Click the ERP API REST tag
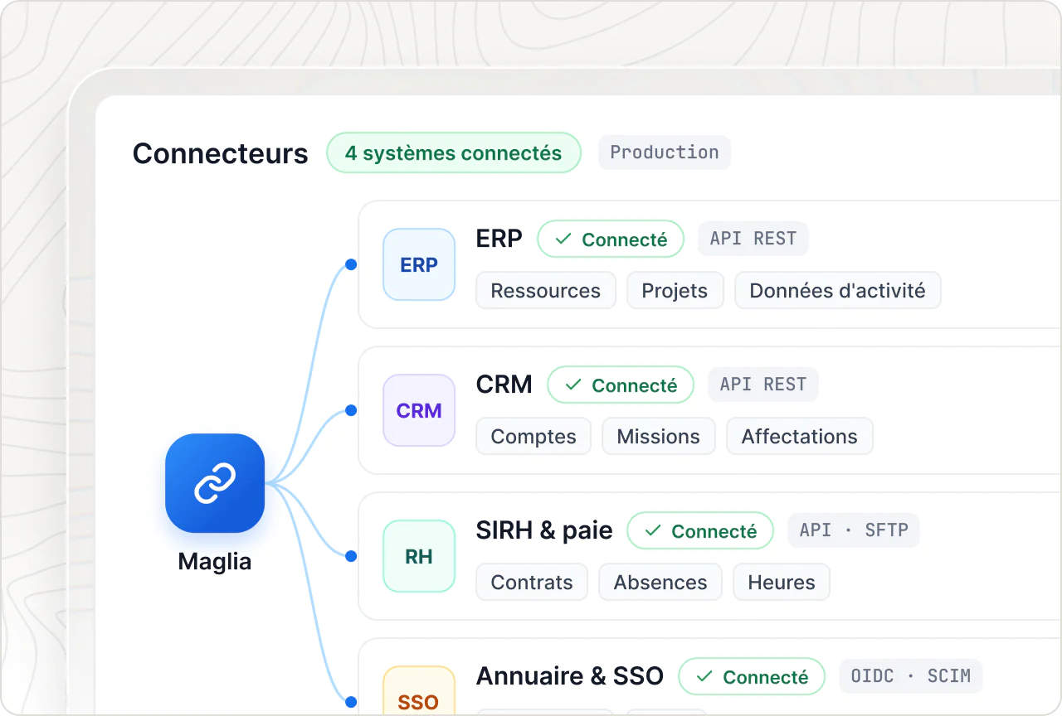Screen dimensions: 1062x716 [753, 239]
